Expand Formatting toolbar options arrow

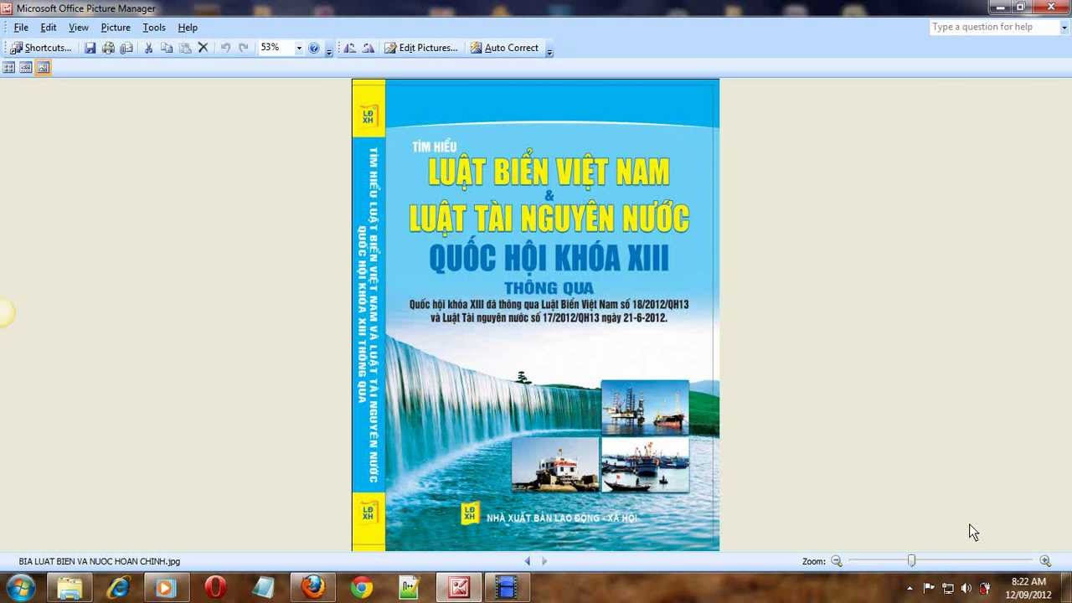point(549,50)
